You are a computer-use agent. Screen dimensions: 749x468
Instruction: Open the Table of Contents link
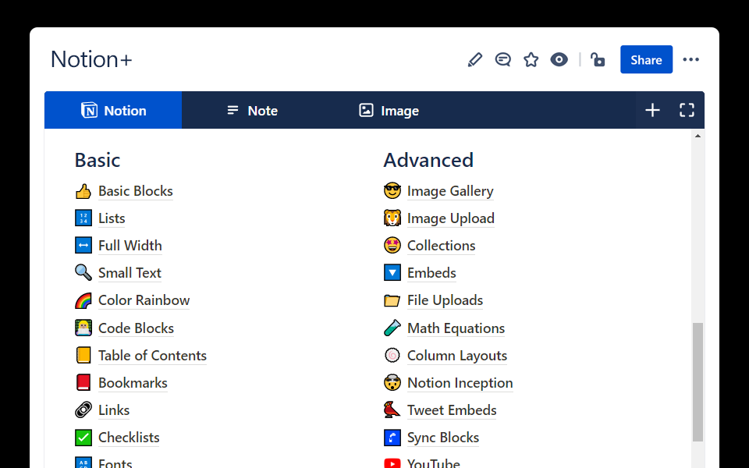pyautogui.click(x=152, y=356)
